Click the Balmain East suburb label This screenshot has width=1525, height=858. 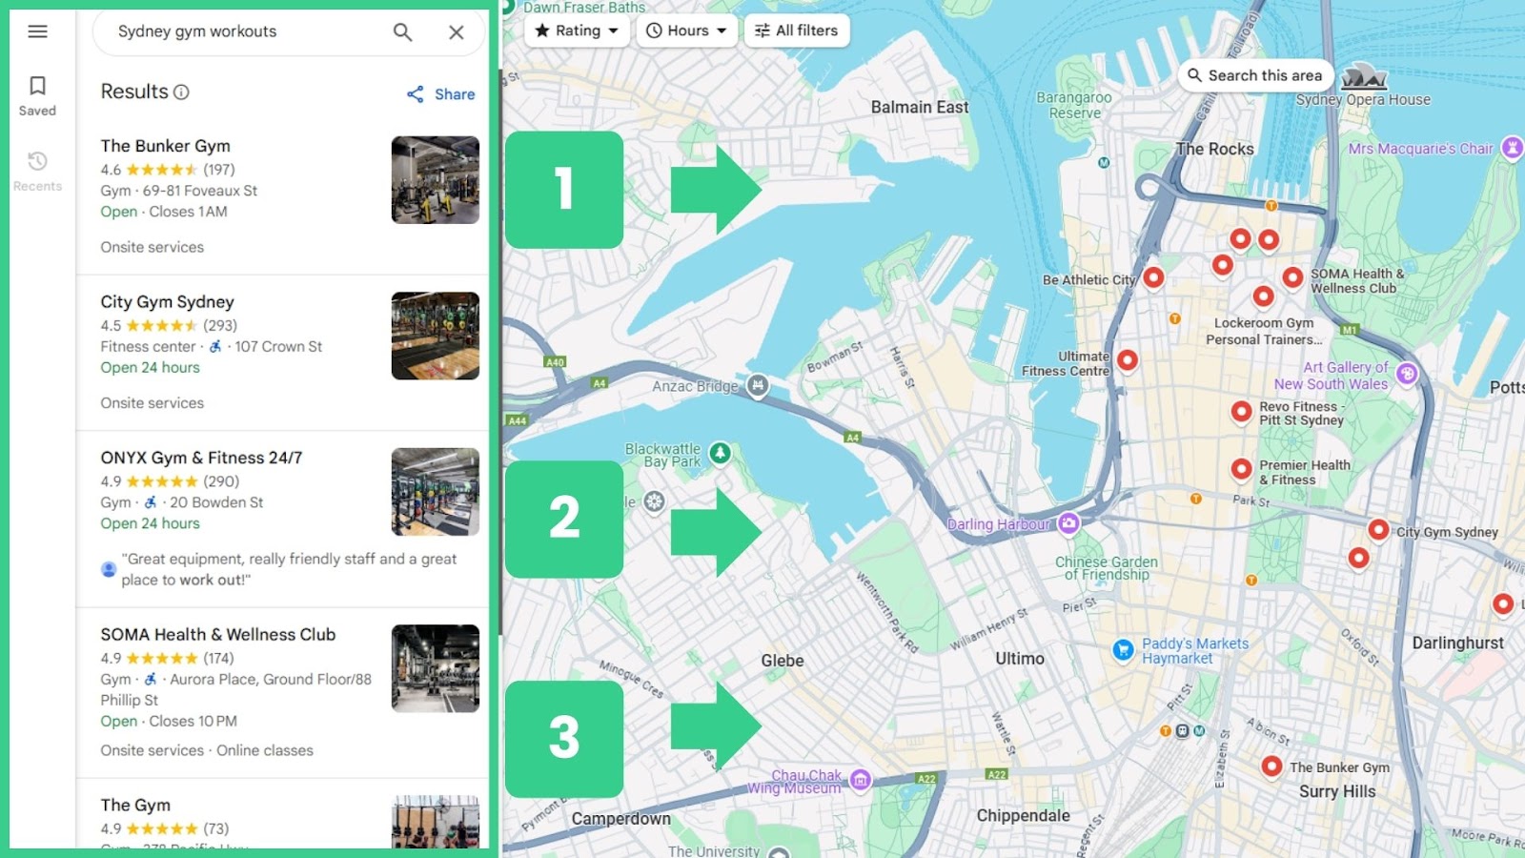tap(920, 108)
